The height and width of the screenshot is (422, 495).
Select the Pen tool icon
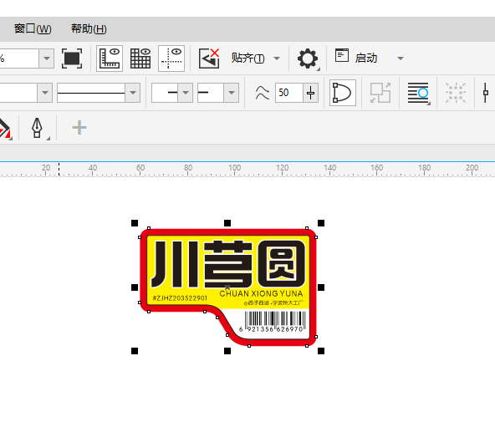(x=38, y=128)
